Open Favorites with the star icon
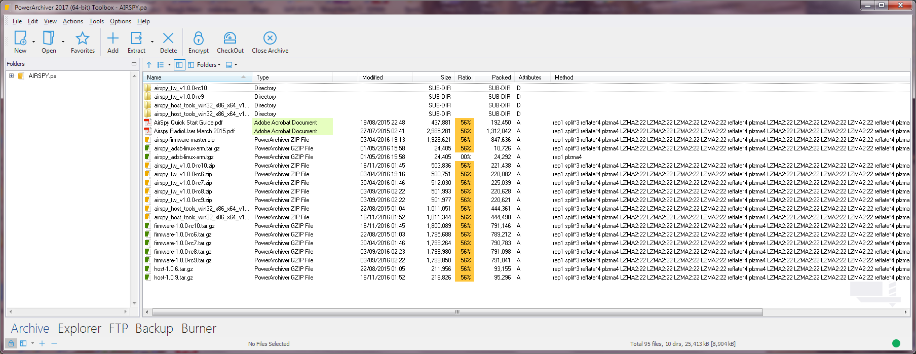916x354 pixels. (83, 38)
